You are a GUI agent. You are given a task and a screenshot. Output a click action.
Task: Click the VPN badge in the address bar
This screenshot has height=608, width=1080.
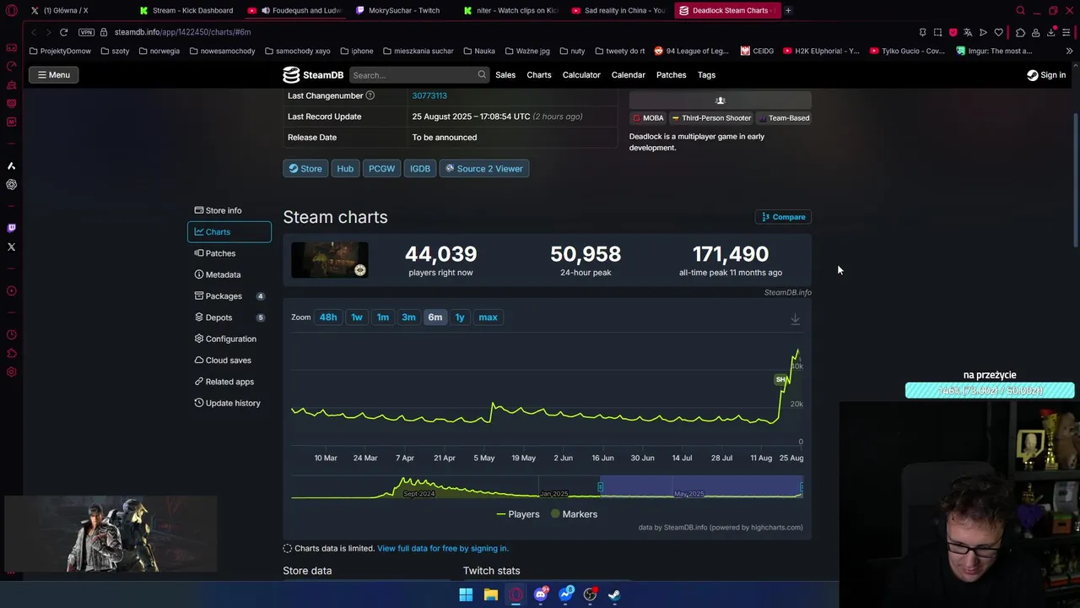click(x=86, y=32)
